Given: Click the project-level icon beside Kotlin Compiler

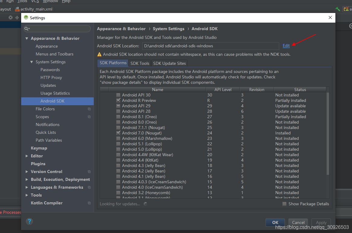Looking at the screenshot, I should point(89,203).
